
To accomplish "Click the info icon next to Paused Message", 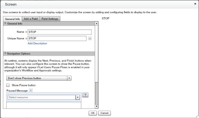I will tap(31, 90).
